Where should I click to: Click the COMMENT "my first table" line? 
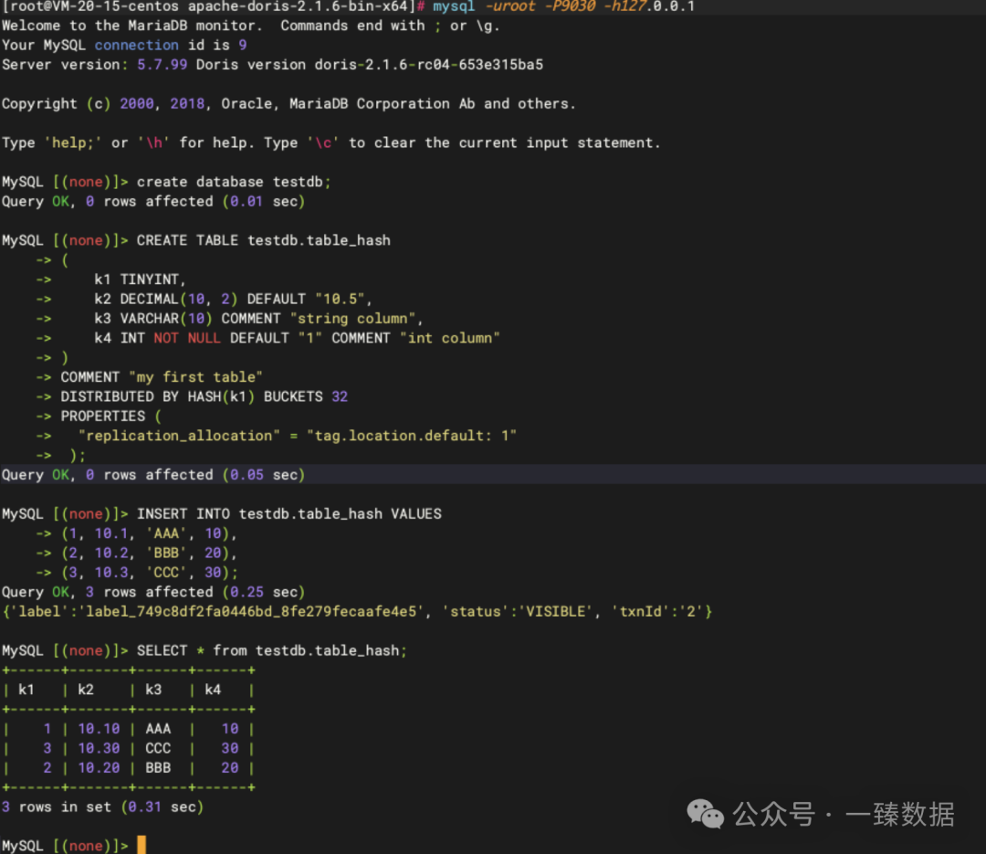[x=162, y=377]
